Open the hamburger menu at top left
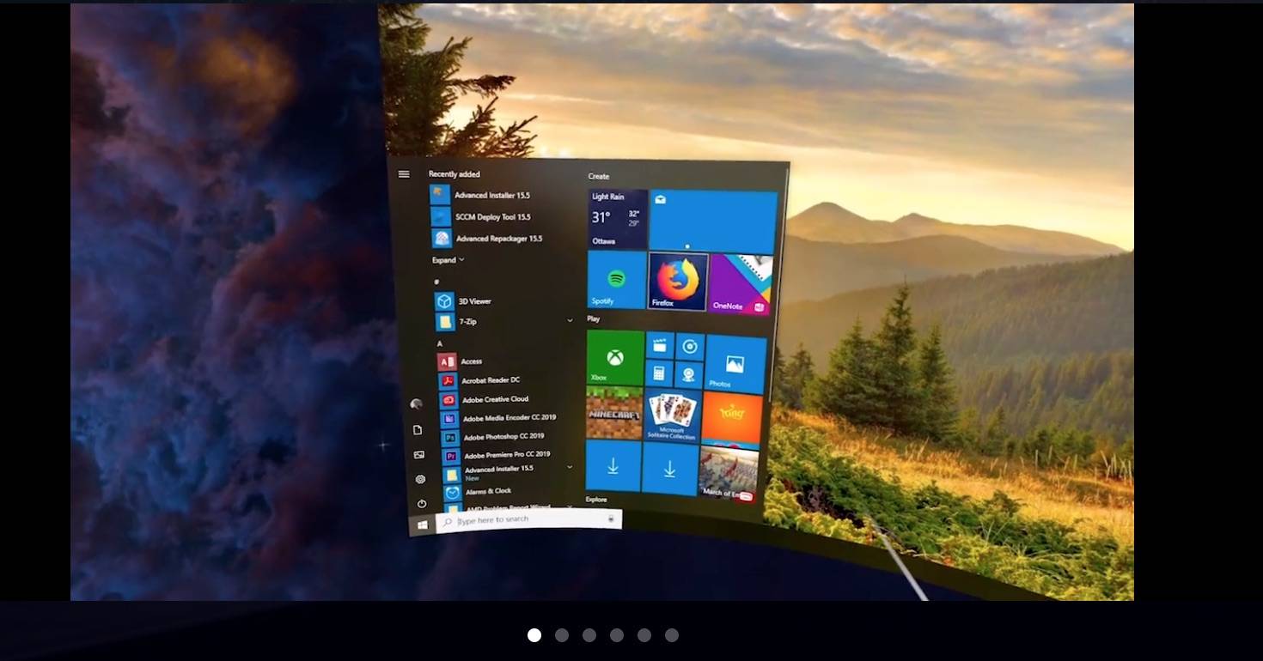The width and height of the screenshot is (1263, 661). (404, 173)
